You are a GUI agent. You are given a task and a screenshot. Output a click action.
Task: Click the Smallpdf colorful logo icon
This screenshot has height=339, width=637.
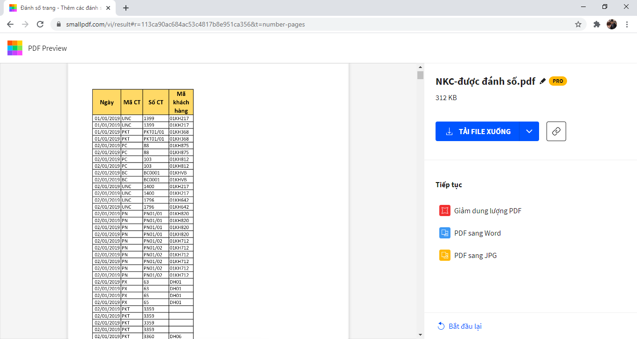(15, 48)
